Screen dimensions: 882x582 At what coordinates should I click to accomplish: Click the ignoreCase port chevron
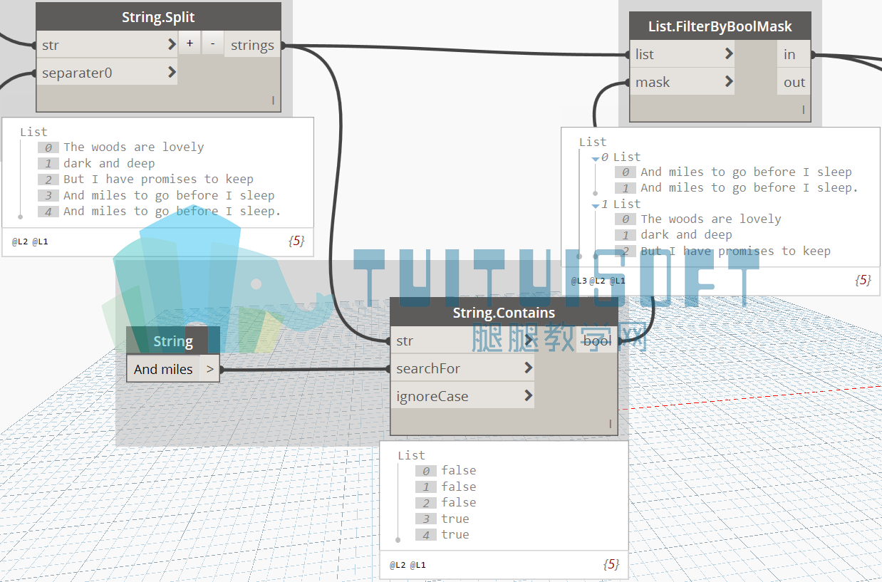[x=528, y=395]
